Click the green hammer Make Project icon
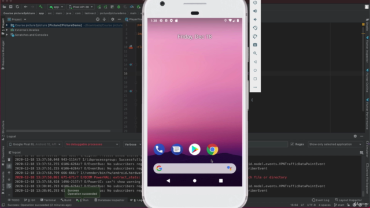 40,7
